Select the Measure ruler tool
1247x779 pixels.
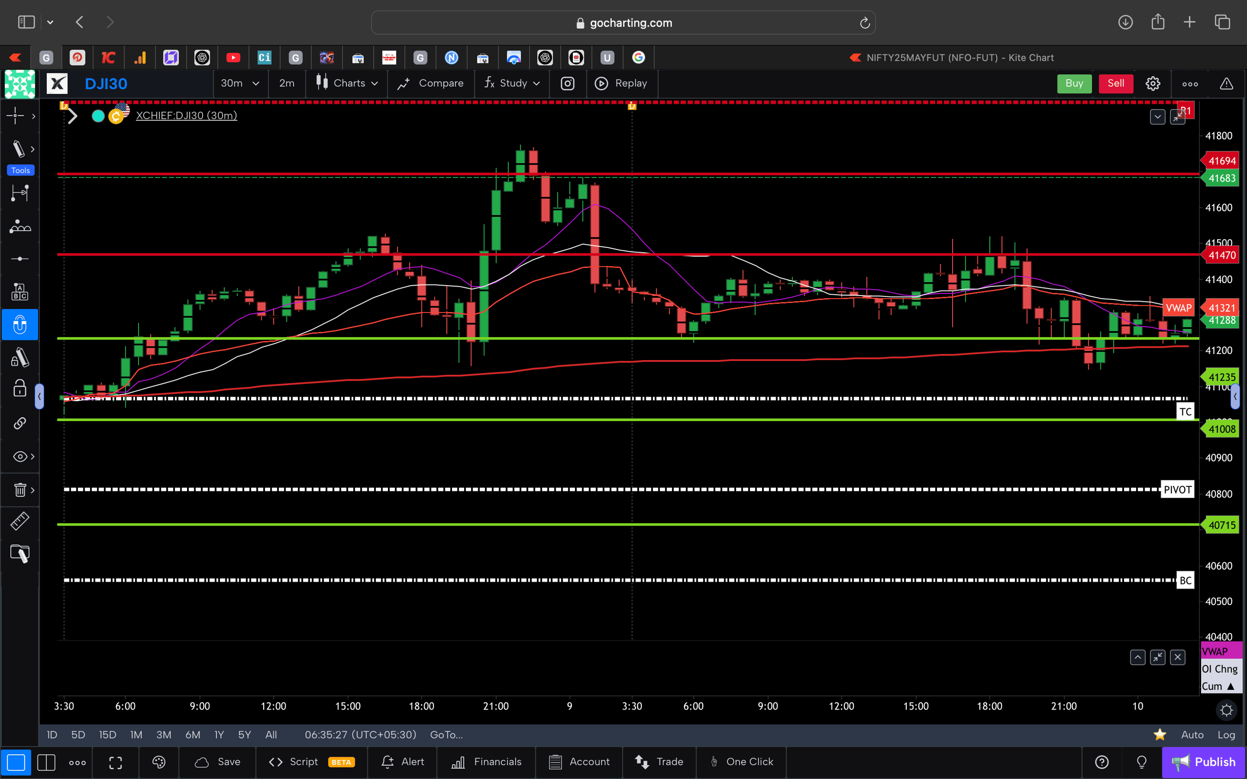pos(20,521)
